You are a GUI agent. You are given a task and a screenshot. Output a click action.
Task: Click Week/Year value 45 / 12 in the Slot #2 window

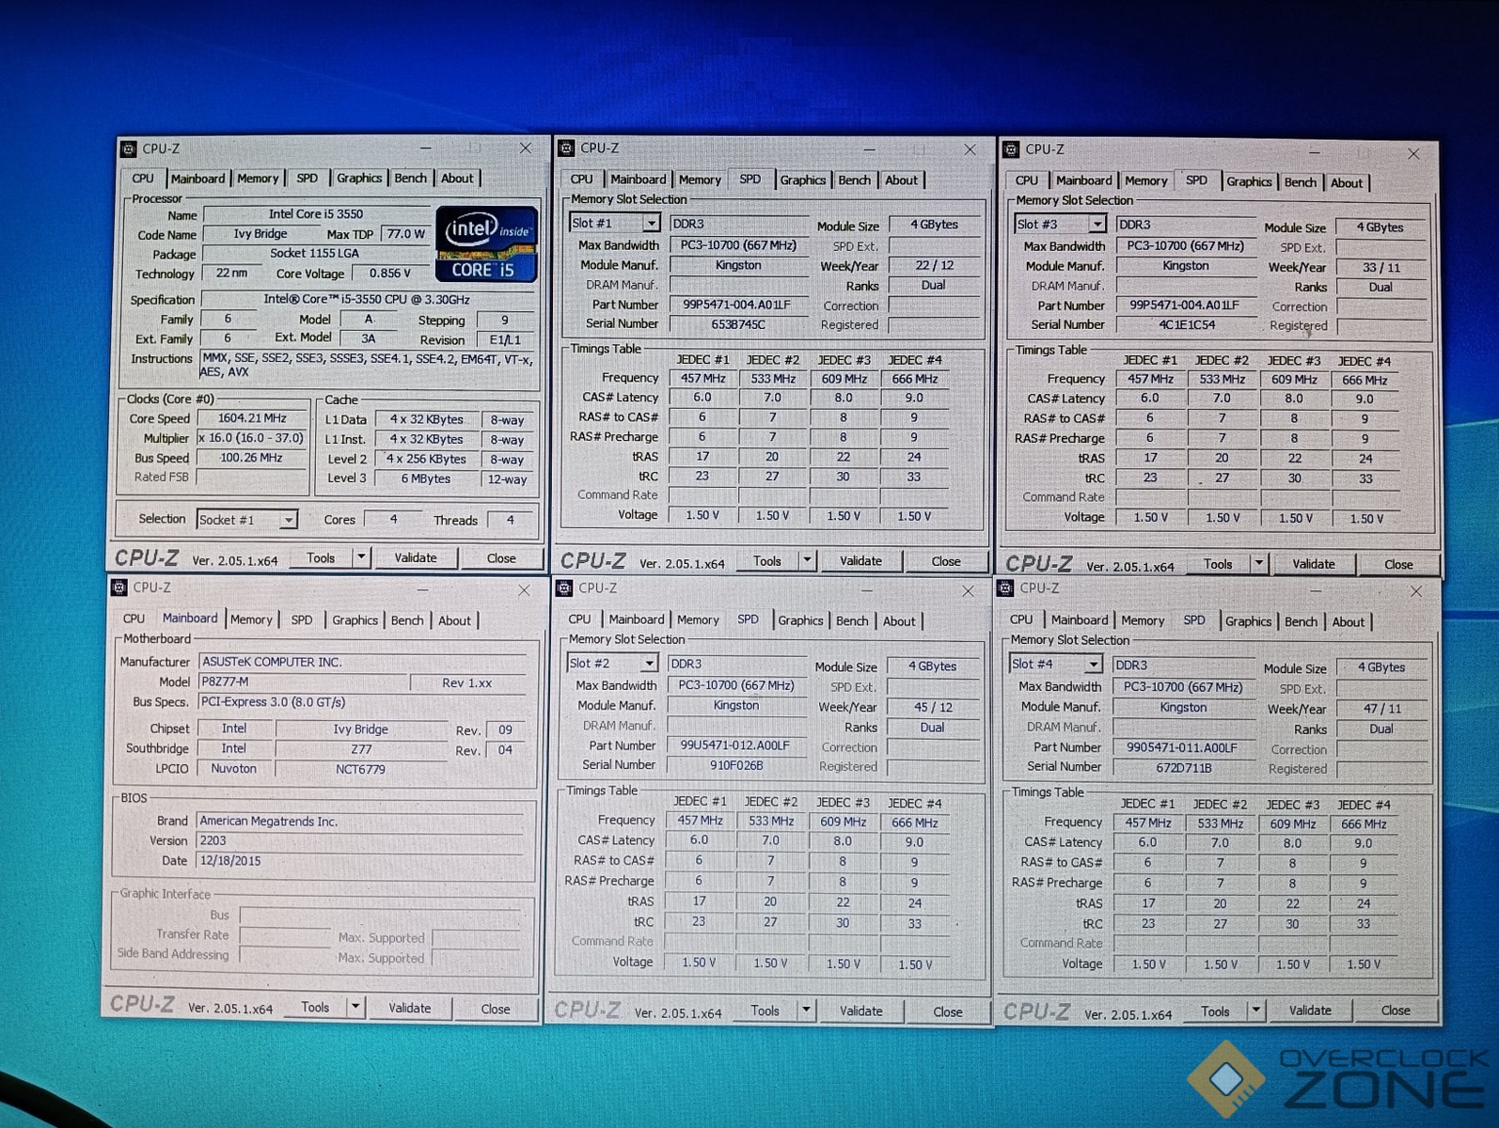coord(933,707)
